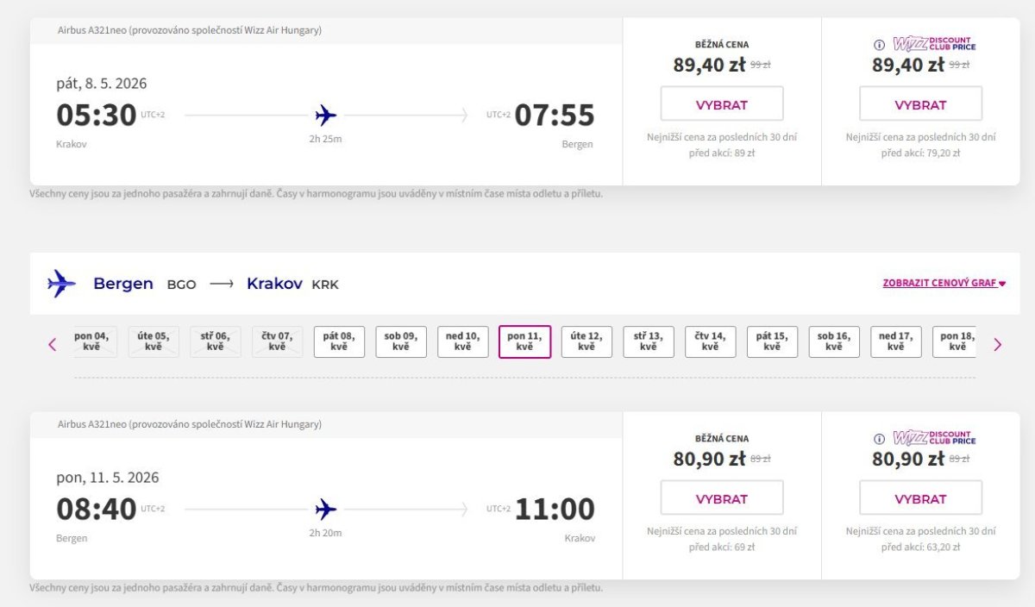Click the airplane icon next to Bergen BGO heading
This screenshot has width=1035, height=607.
61,283
